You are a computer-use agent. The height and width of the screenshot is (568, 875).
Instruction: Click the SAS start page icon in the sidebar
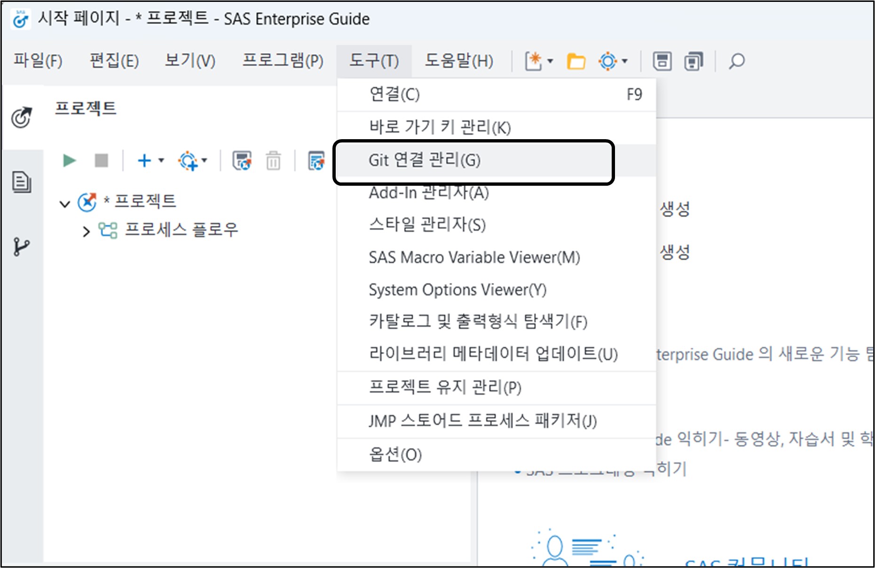[x=22, y=117]
